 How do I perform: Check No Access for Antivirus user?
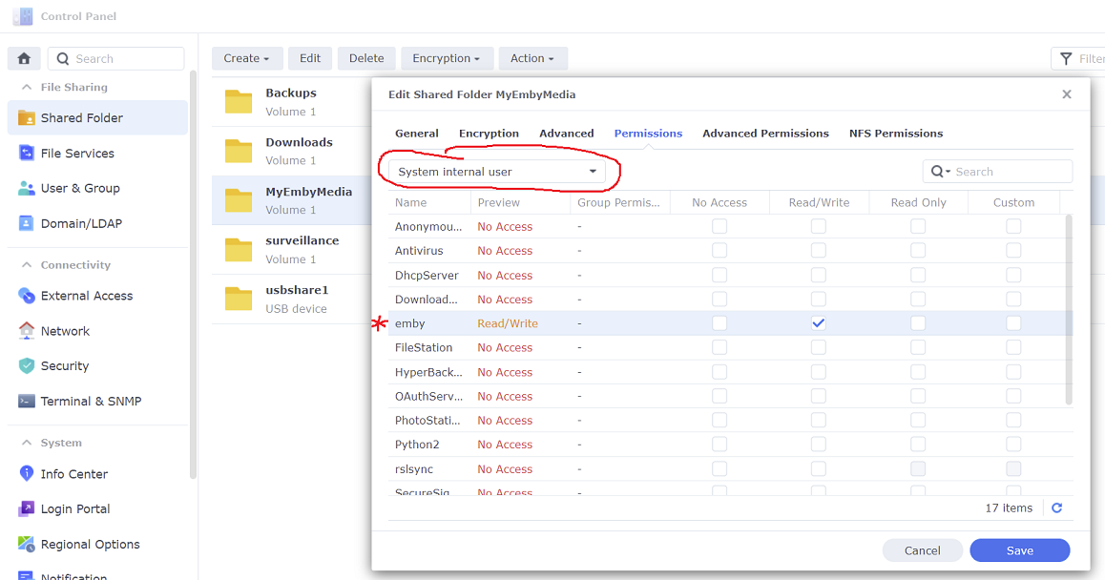point(719,251)
